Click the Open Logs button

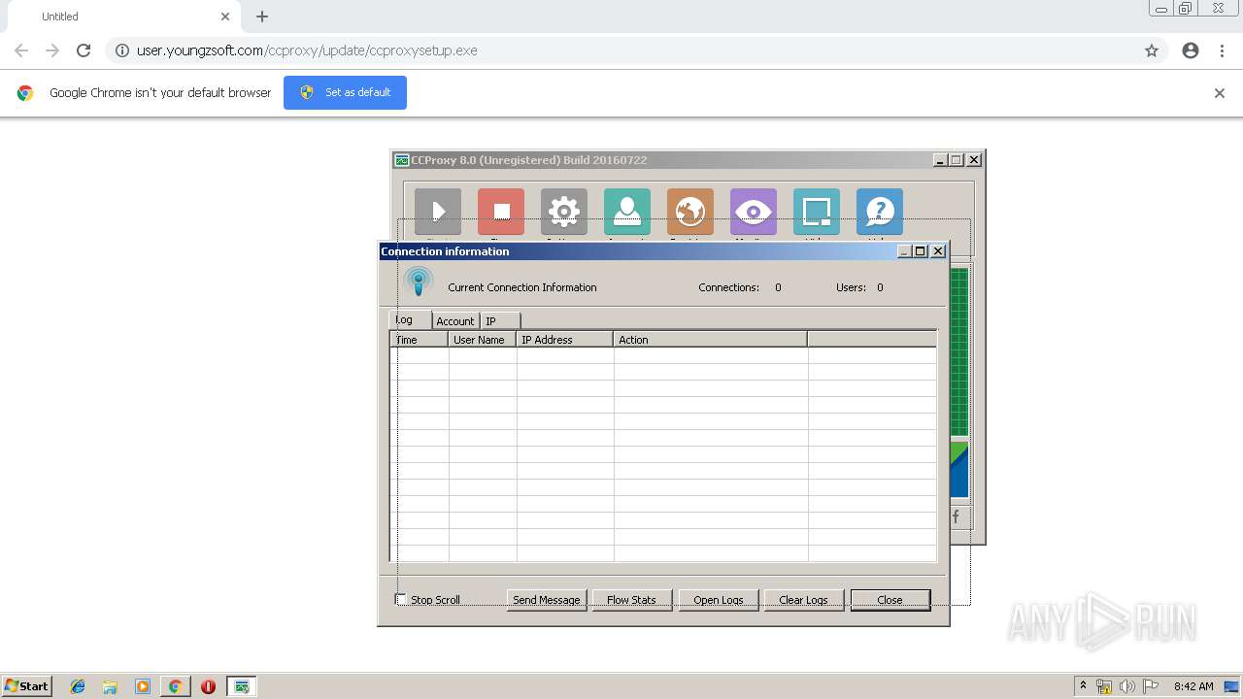(x=719, y=600)
